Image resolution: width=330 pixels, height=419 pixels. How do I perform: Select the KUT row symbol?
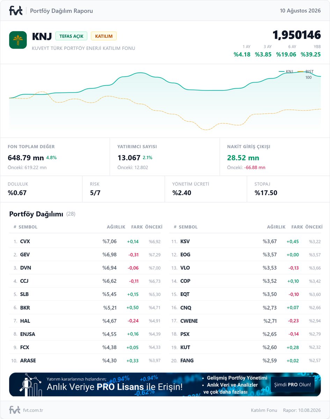(185, 347)
